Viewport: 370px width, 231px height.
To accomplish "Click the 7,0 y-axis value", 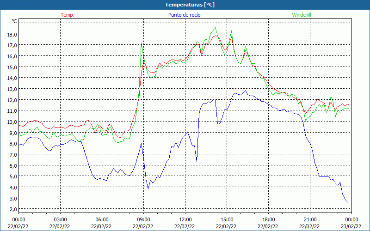I will click(13, 155).
